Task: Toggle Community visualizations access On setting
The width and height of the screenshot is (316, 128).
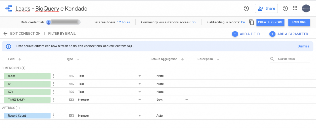Action: tap(193, 22)
